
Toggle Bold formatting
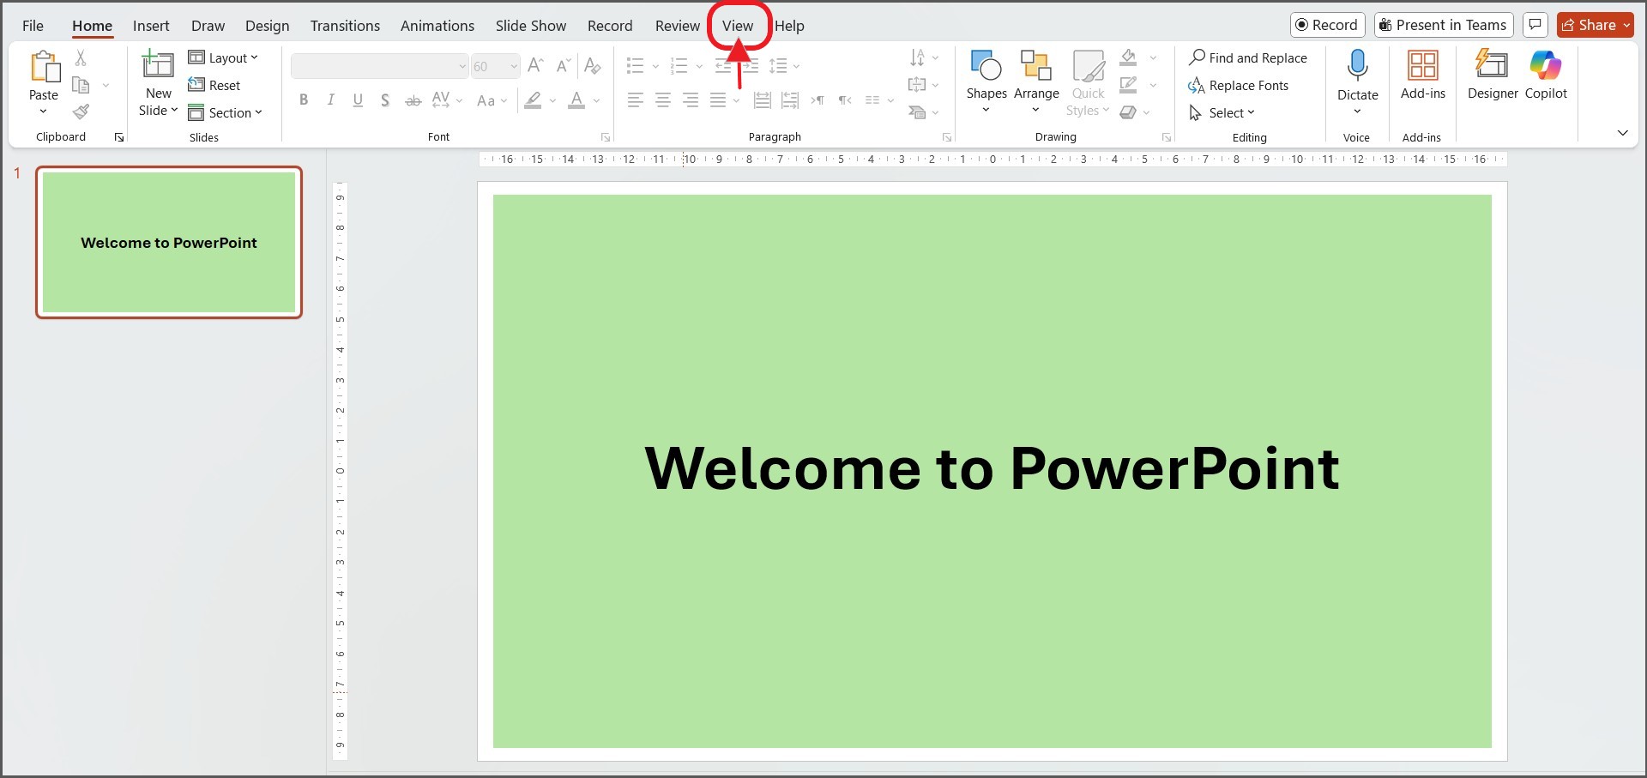(304, 100)
